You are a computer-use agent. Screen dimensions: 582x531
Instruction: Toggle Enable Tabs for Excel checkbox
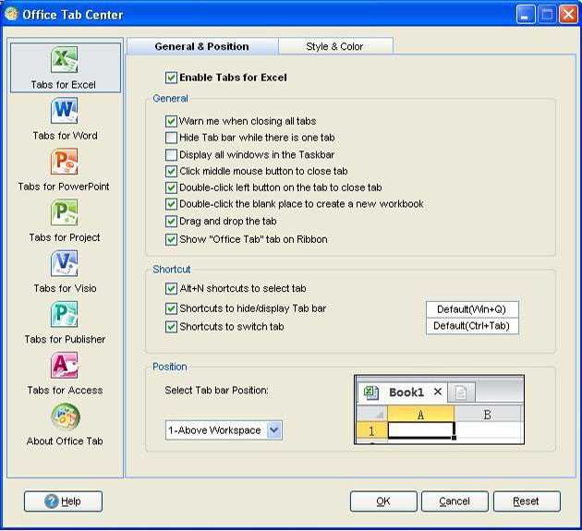(x=171, y=78)
